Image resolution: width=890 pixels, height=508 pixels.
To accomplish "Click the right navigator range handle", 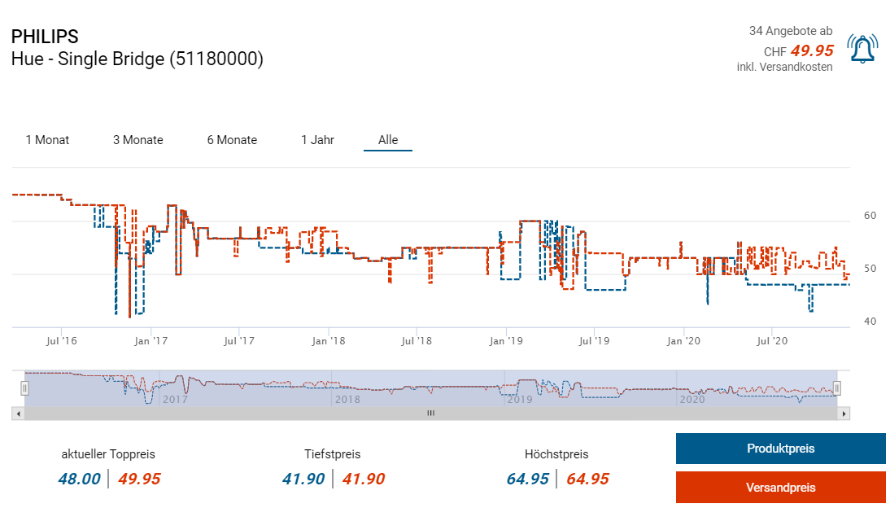I will pos(836,388).
